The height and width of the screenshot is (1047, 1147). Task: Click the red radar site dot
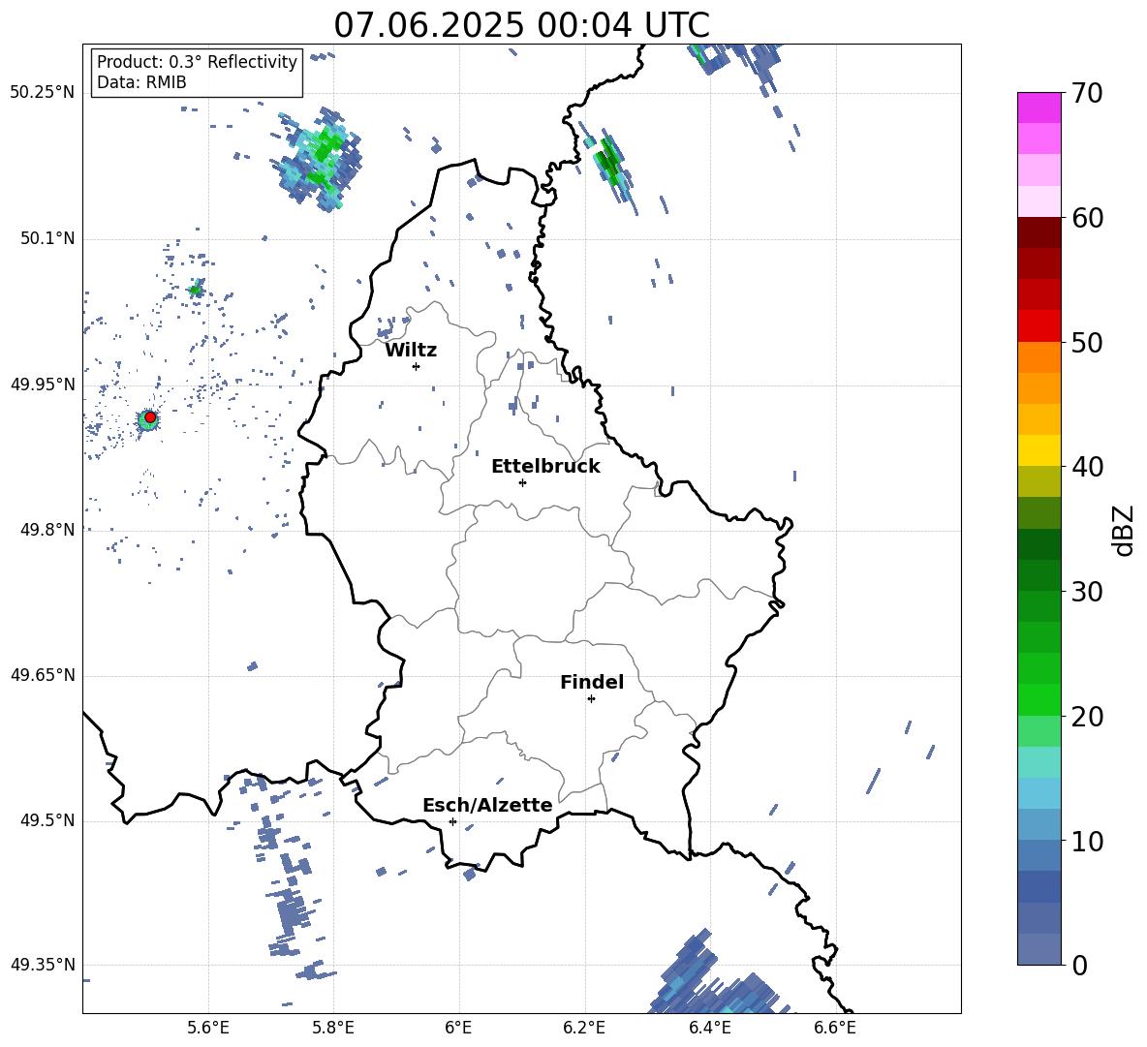pyautogui.click(x=150, y=417)
